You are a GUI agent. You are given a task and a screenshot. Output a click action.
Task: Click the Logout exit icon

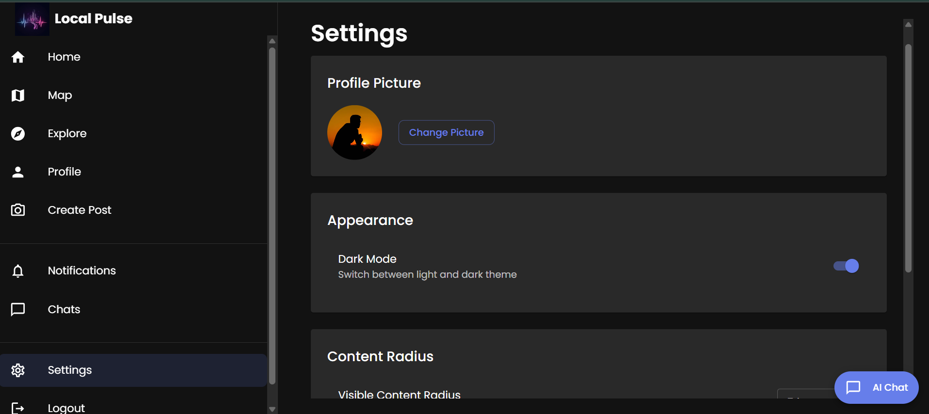pos(18,408)
